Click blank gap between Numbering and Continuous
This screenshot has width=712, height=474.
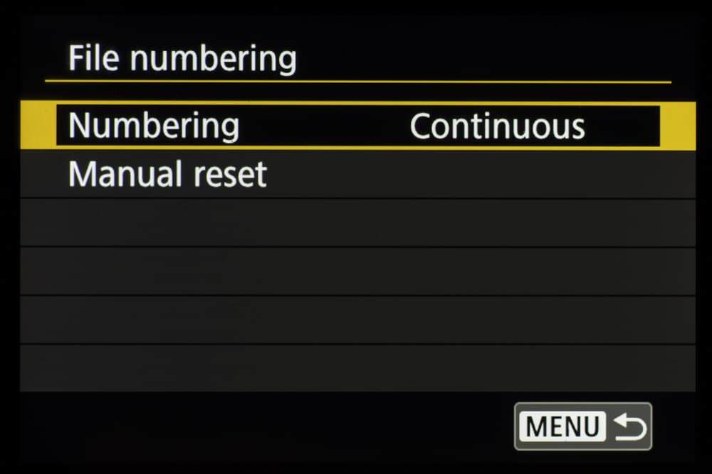click(324, 126)
